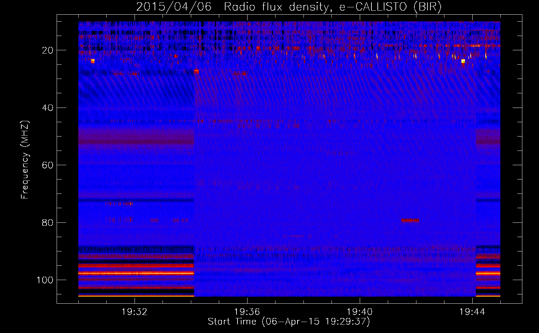Click the Frequency (MHZ) axis label

click(25, 160)
